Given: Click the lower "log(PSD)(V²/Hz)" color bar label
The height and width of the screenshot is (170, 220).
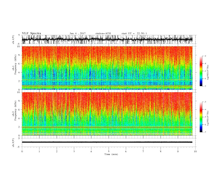Looking at the screenshot, I should coord(208,119).
